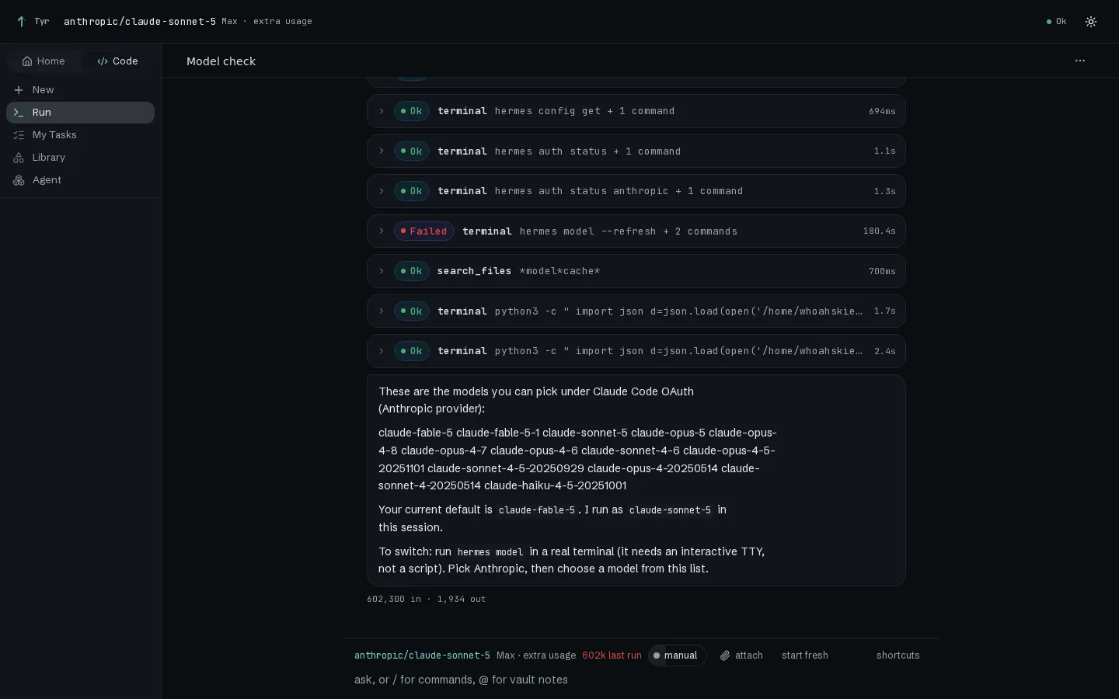Focus the ask or commands input field
This screenshot has width=1119, height=699.
coord(640,680)
